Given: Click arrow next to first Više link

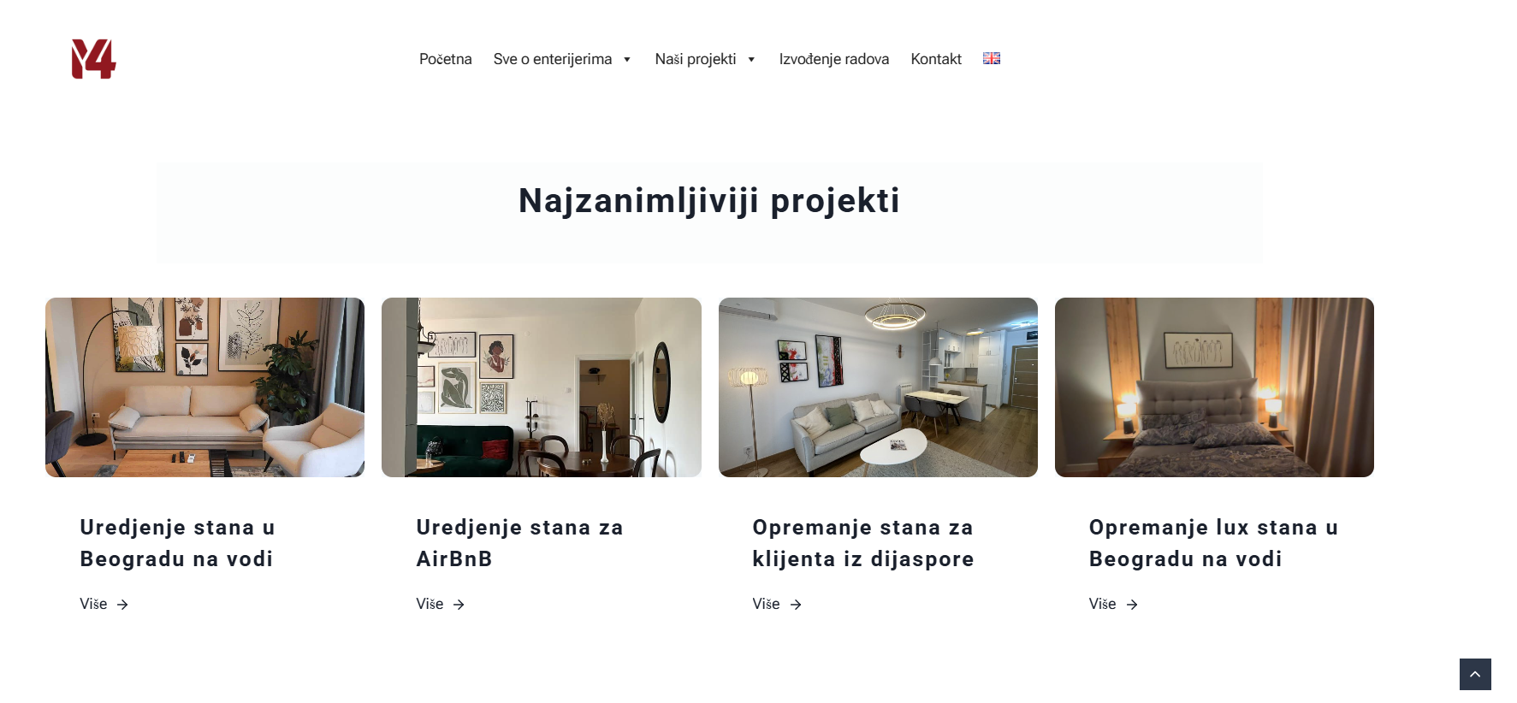Looking at the screenshot, I should [122, 605].
